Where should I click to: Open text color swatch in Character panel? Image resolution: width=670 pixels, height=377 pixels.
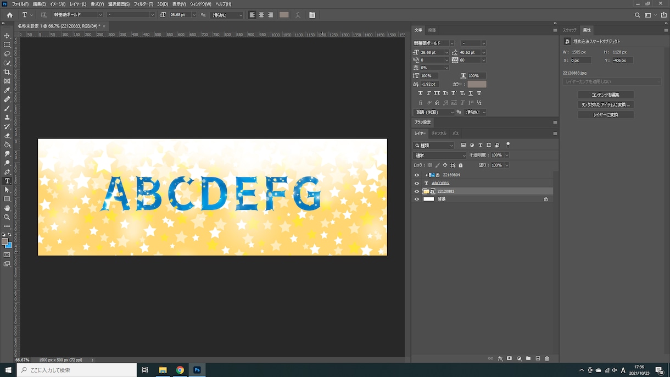tap(477, 84)
